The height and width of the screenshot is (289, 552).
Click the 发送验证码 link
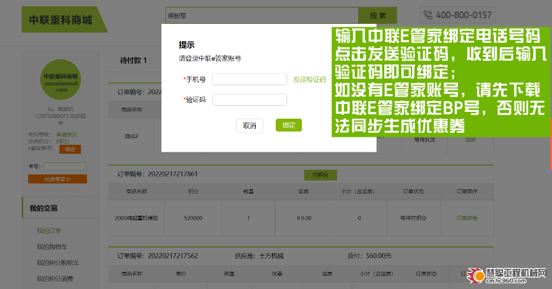pos(309,80)
